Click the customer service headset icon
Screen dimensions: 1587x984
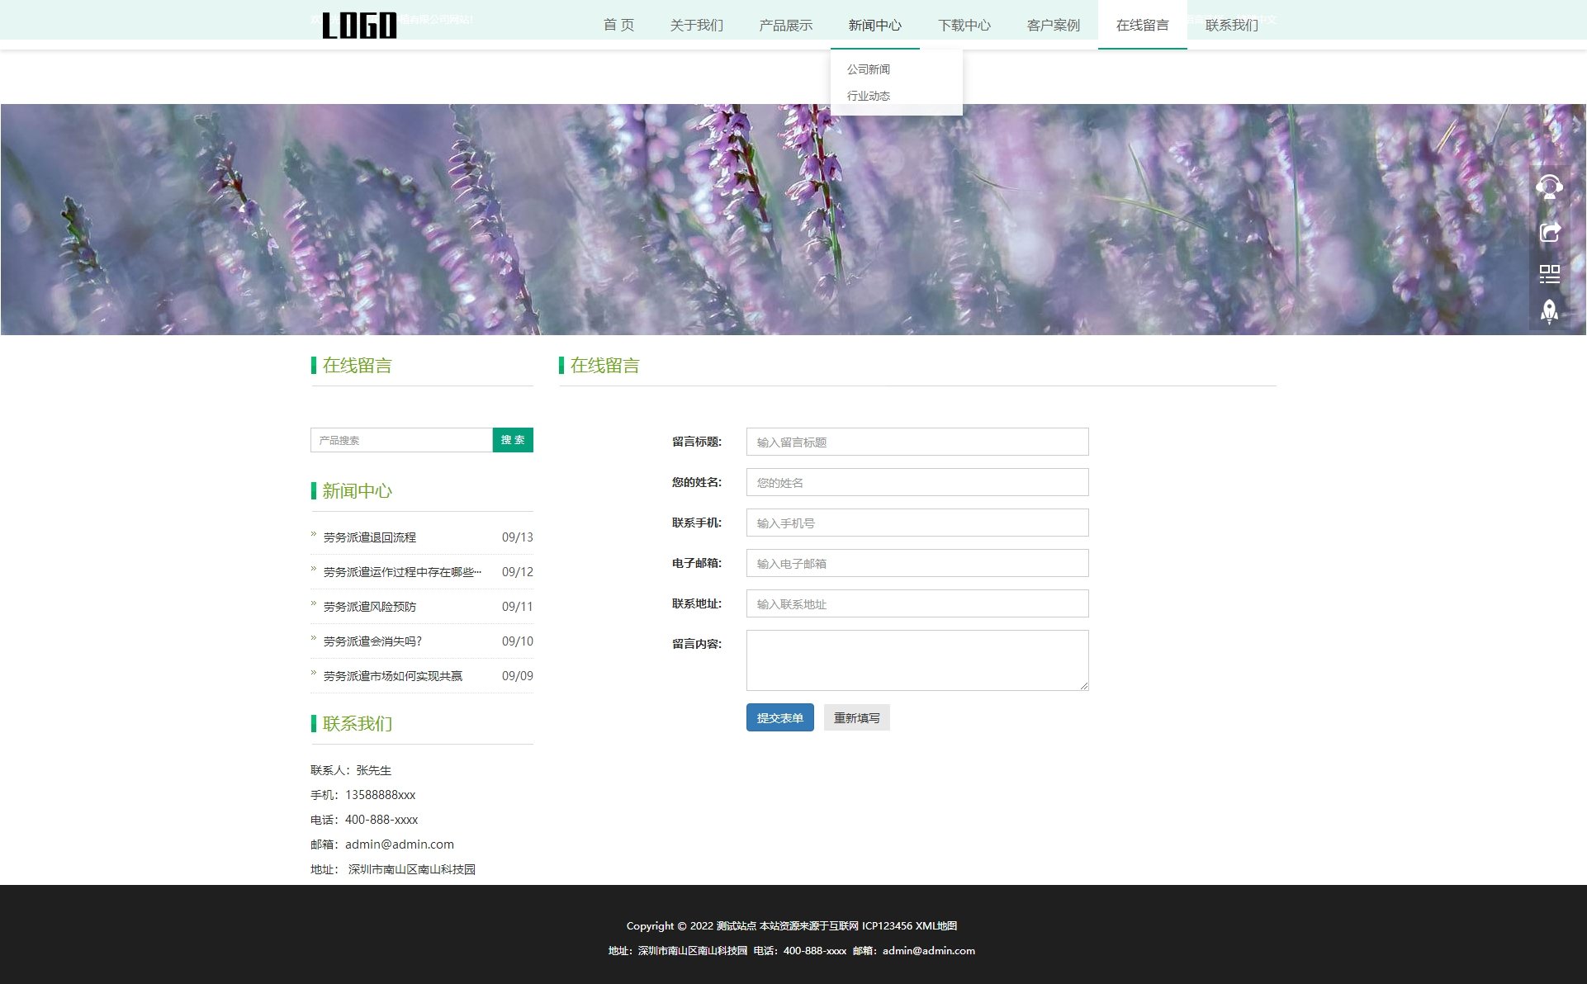coord(1549,187)
